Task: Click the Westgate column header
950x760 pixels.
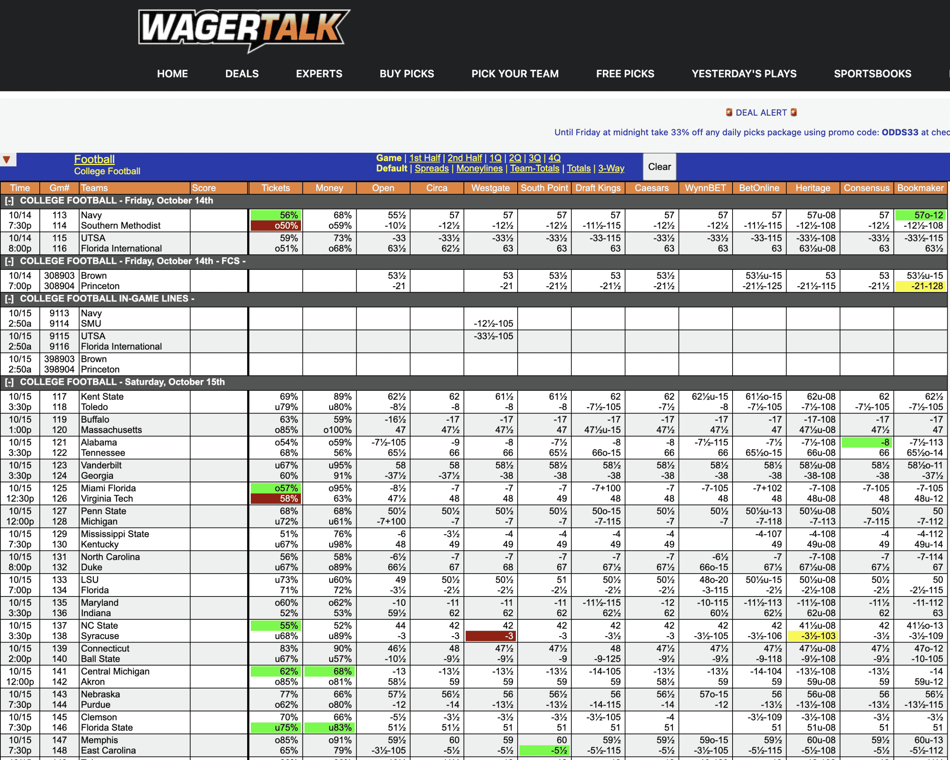Action: pos(491,188)
